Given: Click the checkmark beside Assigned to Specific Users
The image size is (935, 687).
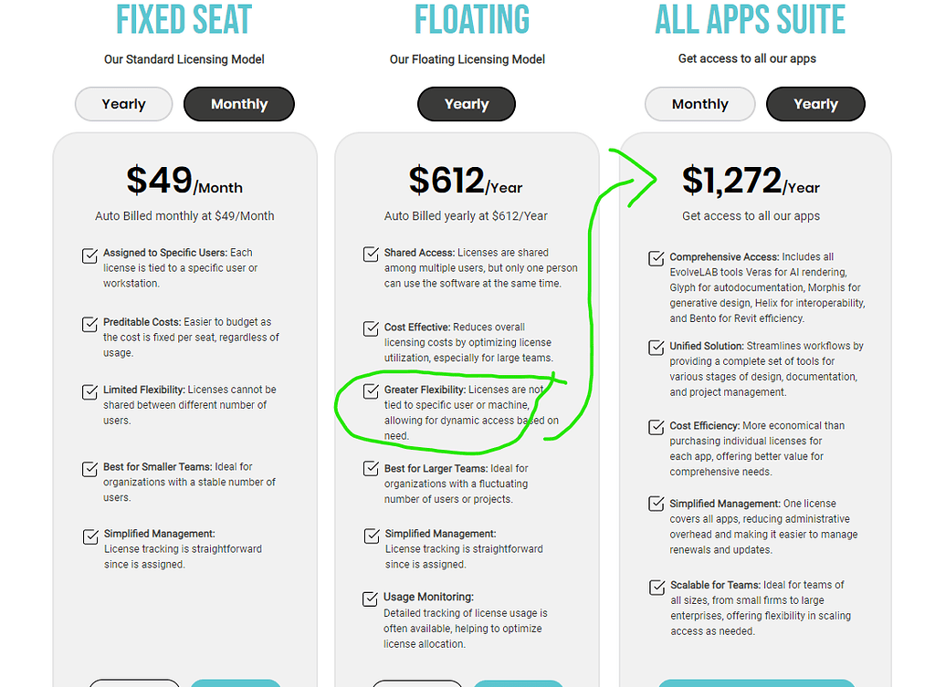Looking at the screenshot, I should [x=89, y=256].
